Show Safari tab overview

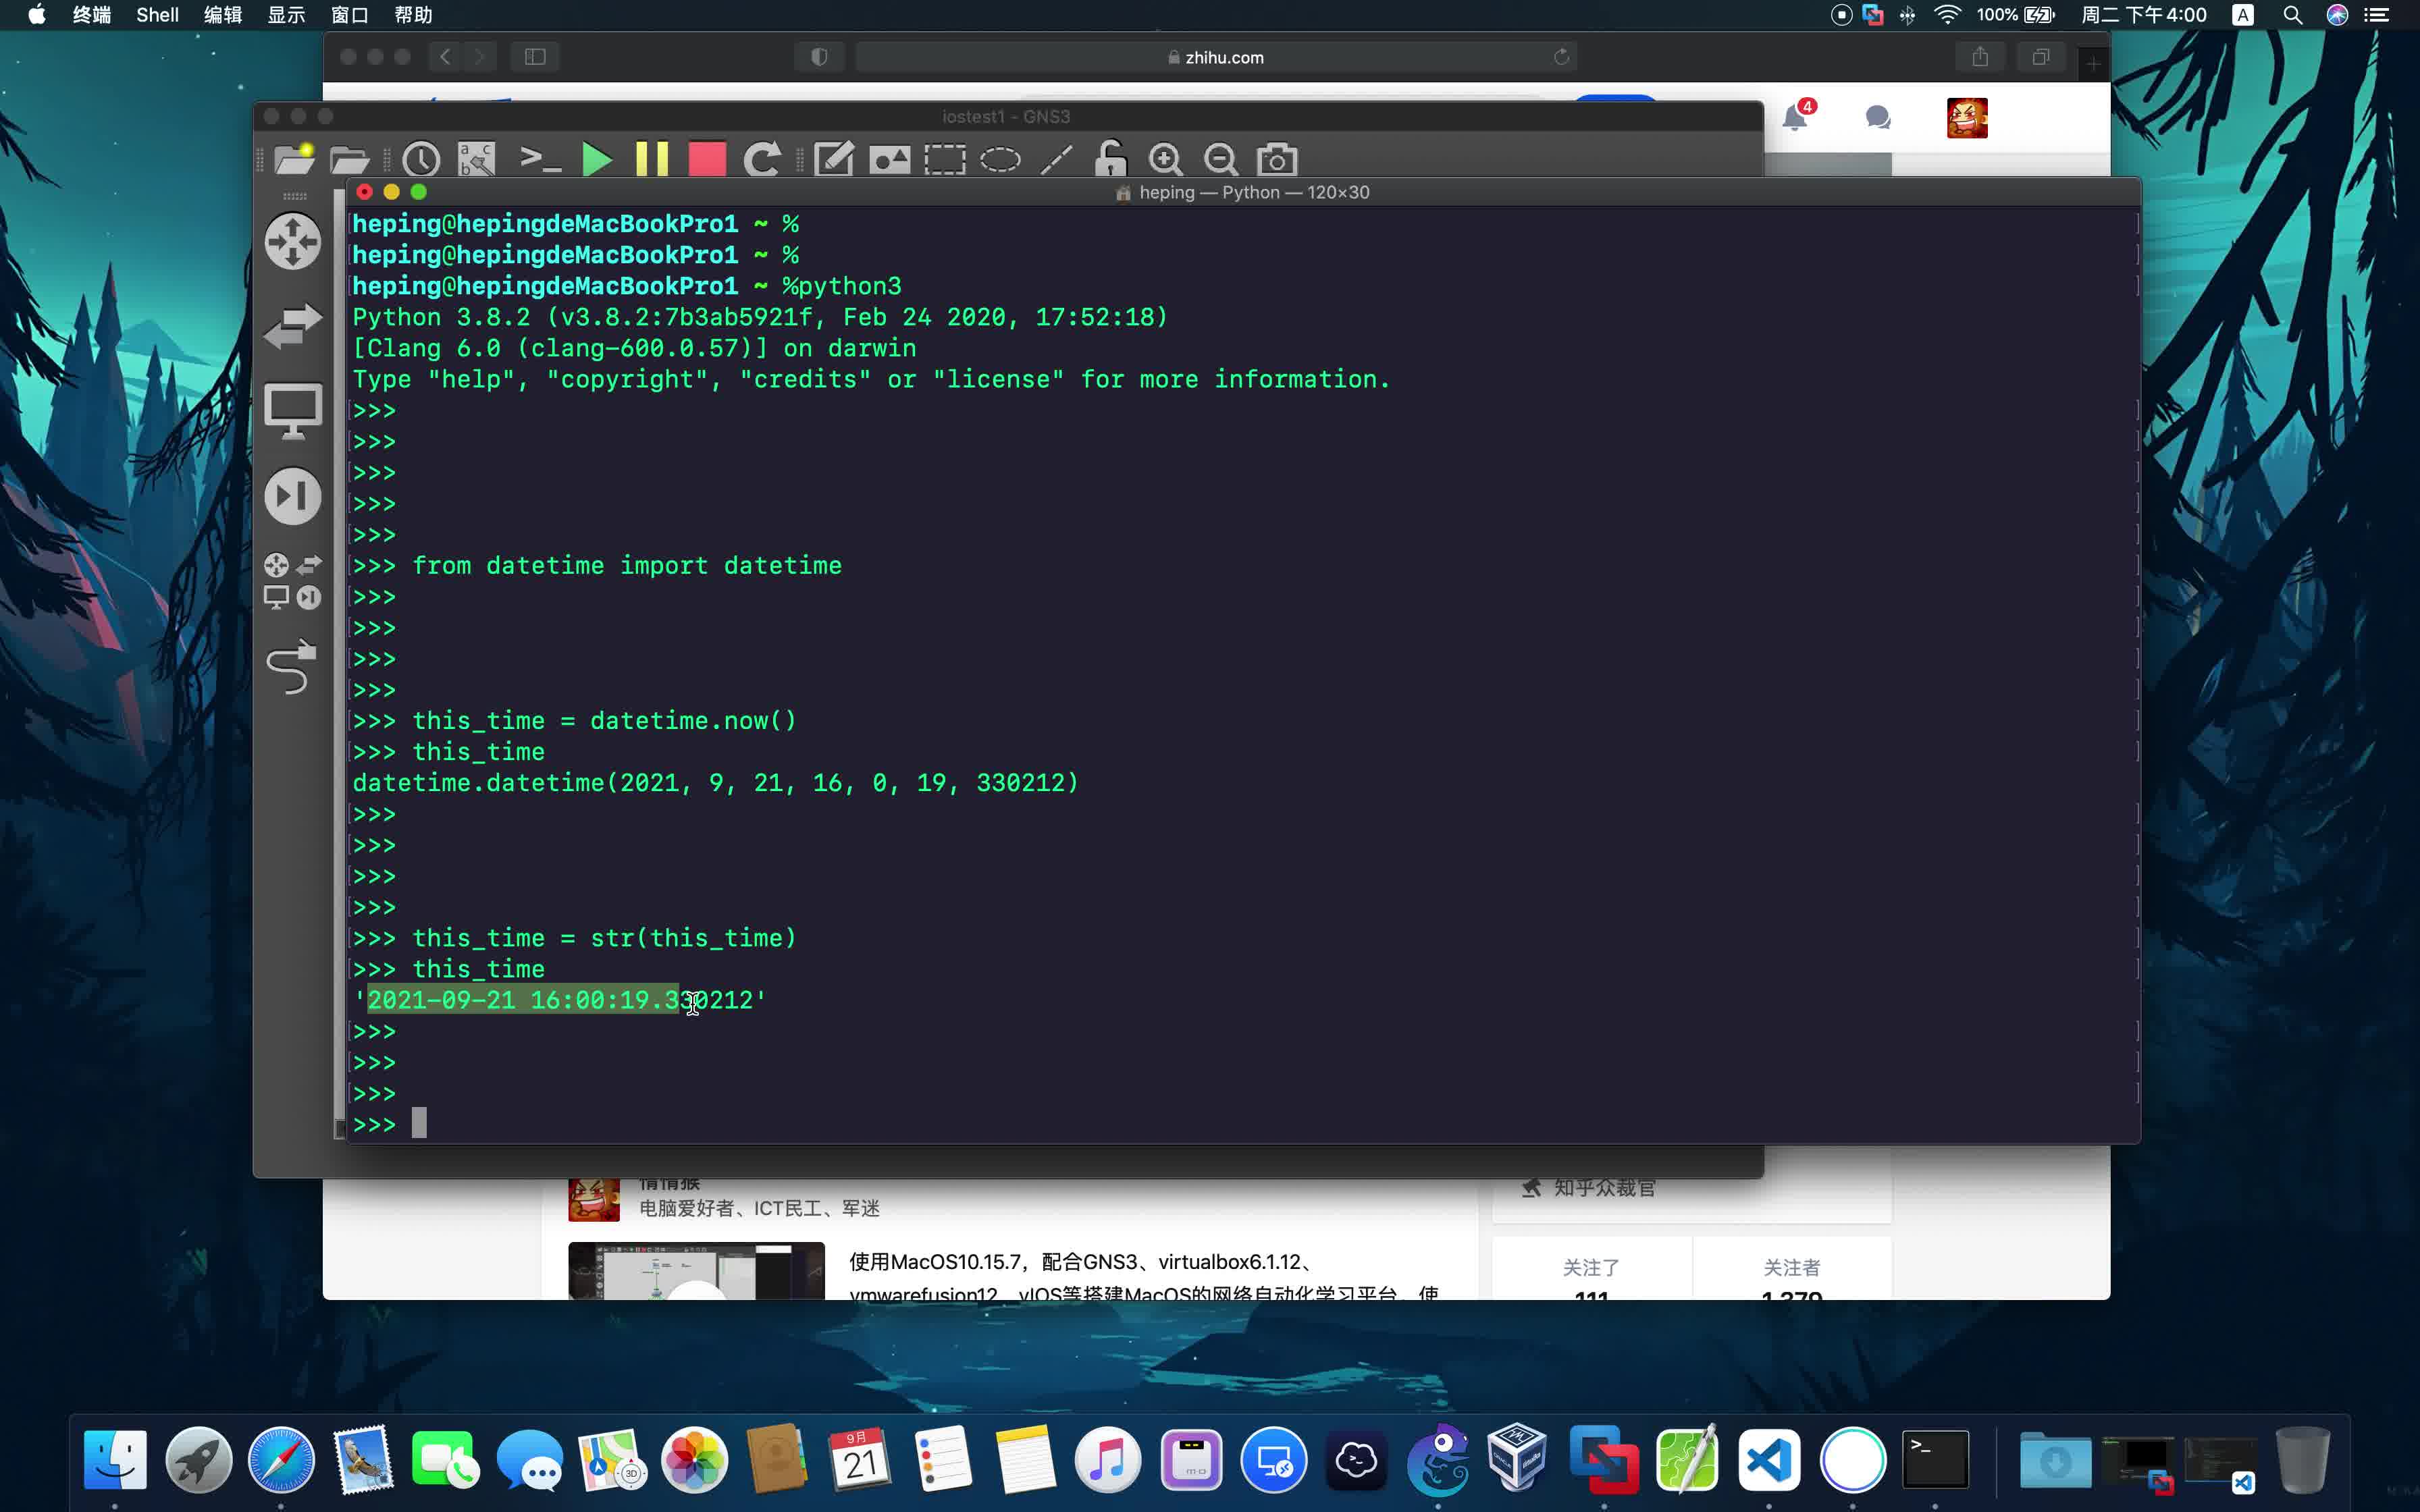pos(2041,57)
